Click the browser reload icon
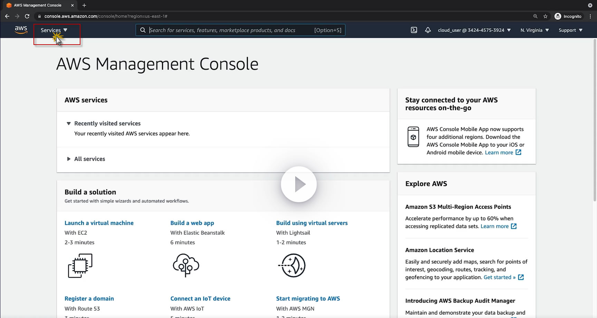The width and height of the screenshot is (597, 318). click(x=27, y=16)
